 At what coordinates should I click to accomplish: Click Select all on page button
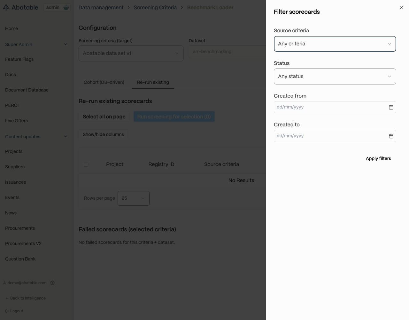(104, 116)
